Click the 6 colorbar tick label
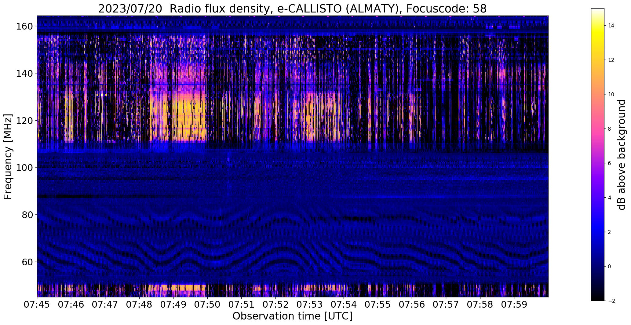The width and height of the screenshot is (631, 325). (x=610, y=163)
